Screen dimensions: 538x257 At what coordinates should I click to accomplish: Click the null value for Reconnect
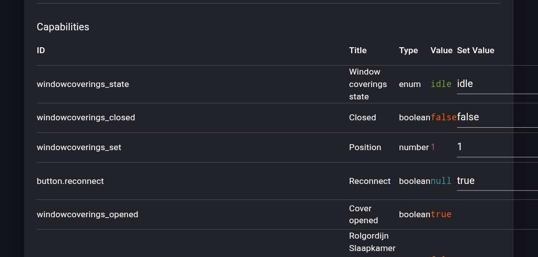[x=441, y=181]
